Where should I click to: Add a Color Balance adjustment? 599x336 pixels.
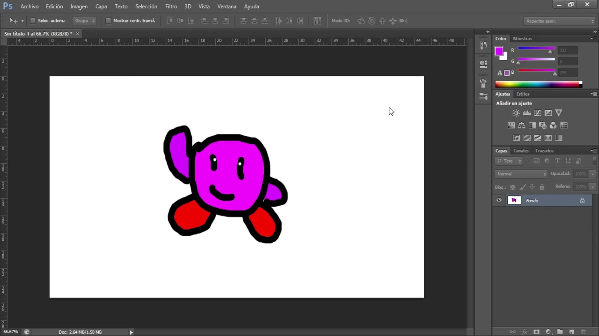coord(521,126)
